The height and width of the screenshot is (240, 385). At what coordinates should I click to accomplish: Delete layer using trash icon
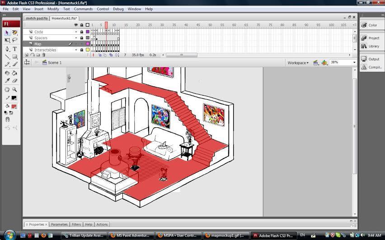click(x=44, y=55)
